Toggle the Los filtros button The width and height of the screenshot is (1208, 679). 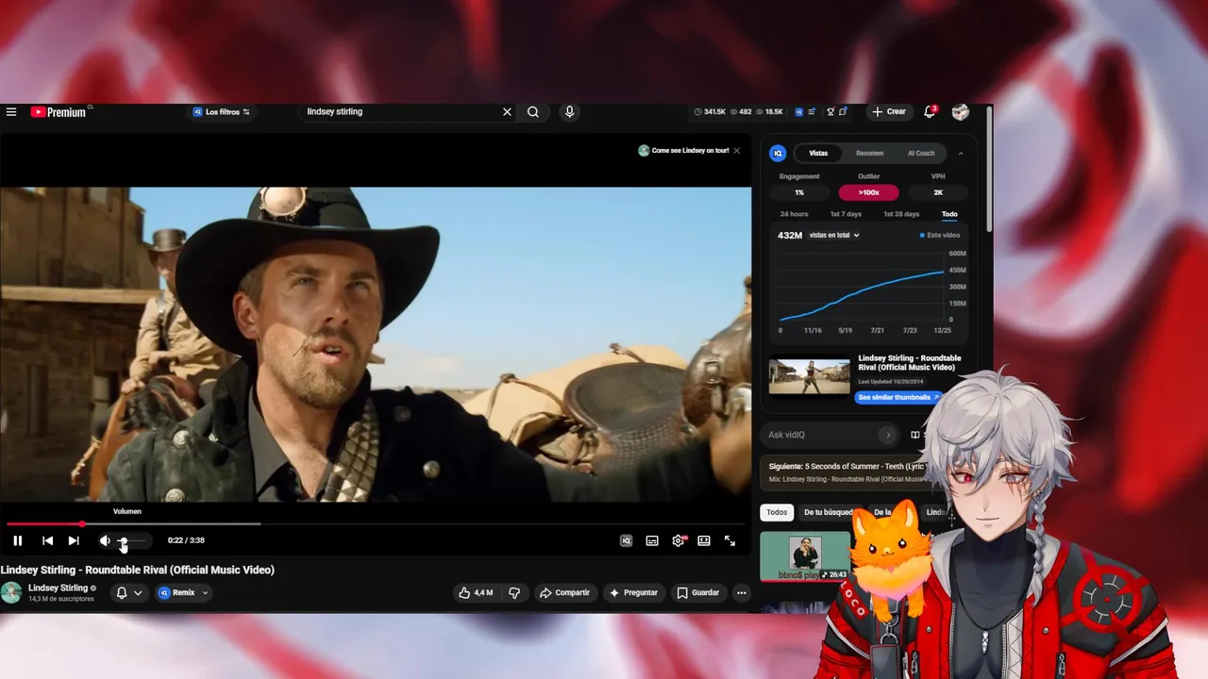(222, 111)
